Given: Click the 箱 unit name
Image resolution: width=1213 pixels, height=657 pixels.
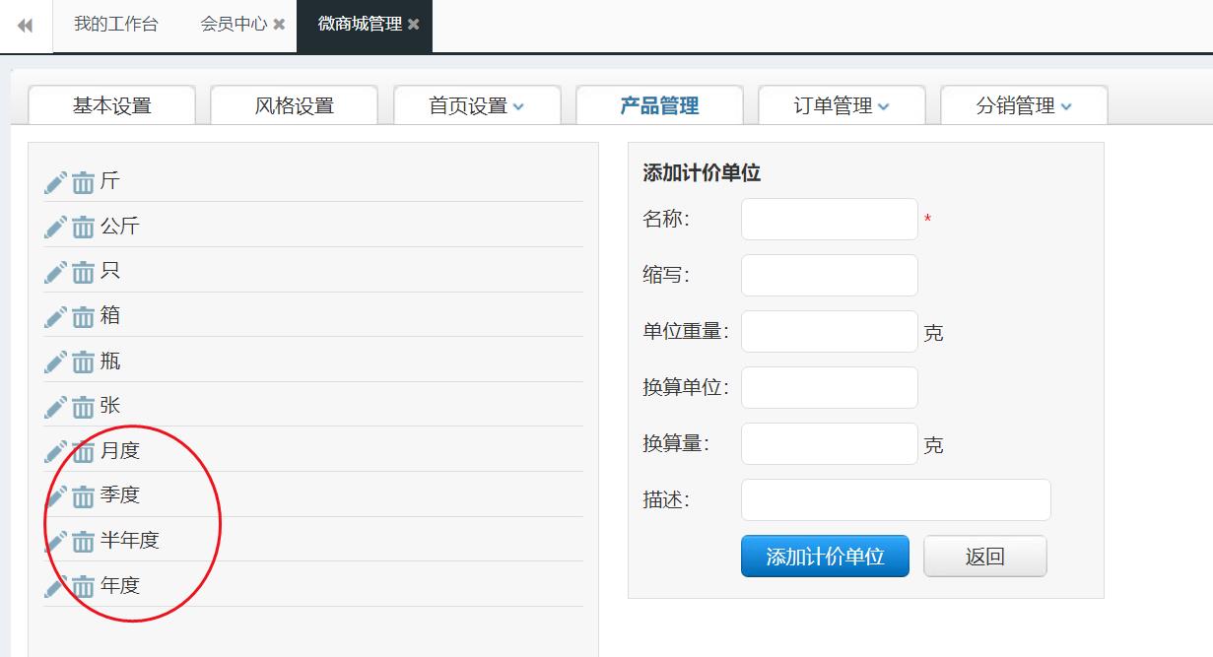Looking at the screenshot, I should (x=110, y=316).
